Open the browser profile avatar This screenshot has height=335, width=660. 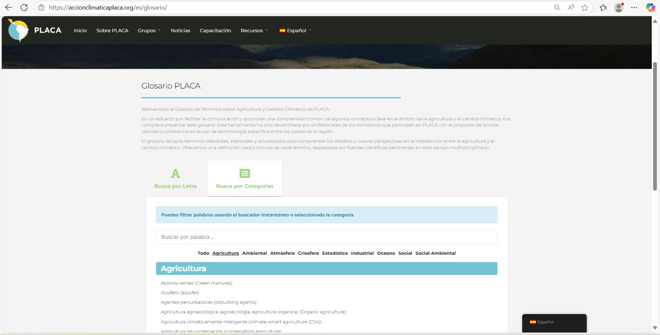coord(618,7)
